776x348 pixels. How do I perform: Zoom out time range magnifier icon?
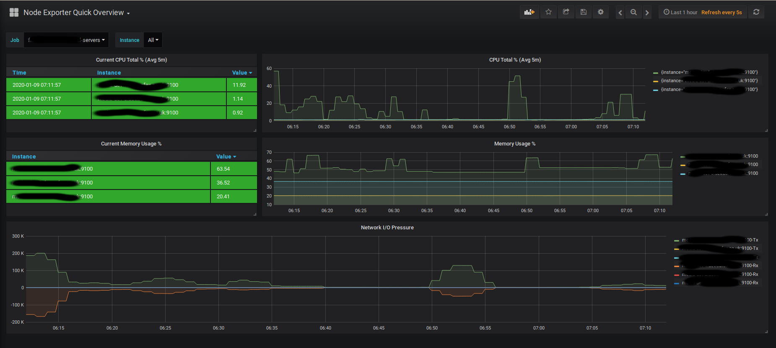(634, 13)
